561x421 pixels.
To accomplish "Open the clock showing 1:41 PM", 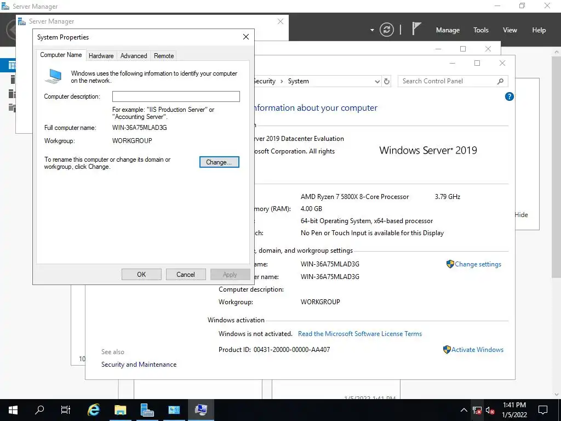I will (514, 410).
